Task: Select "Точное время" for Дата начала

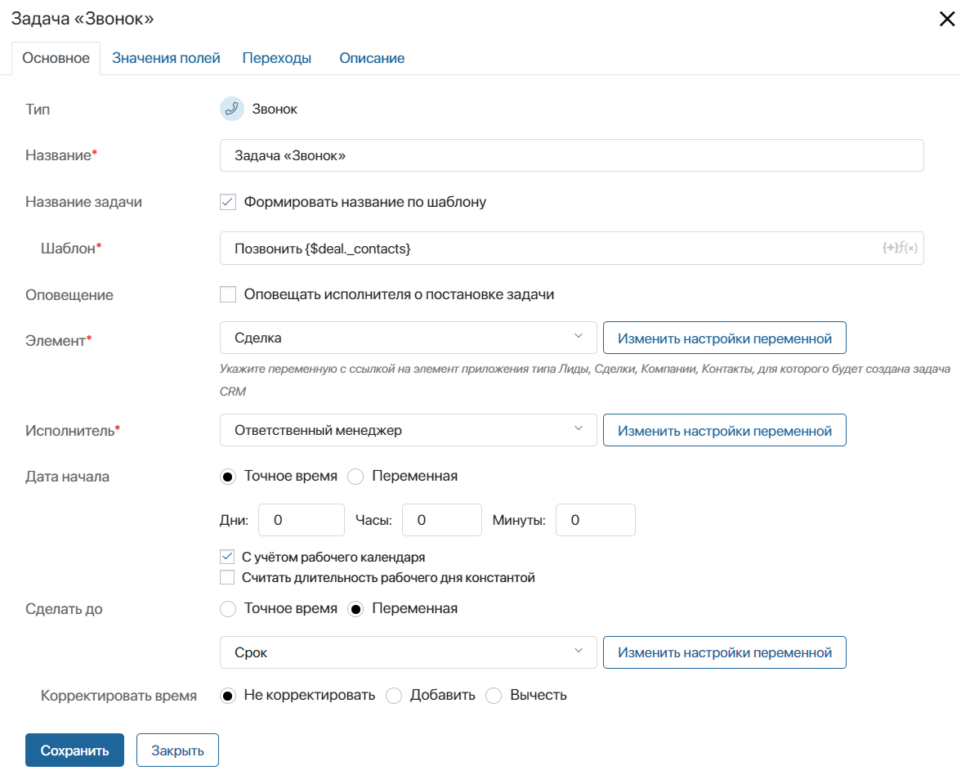Action: pyautogui.click(x=228, y=477)
